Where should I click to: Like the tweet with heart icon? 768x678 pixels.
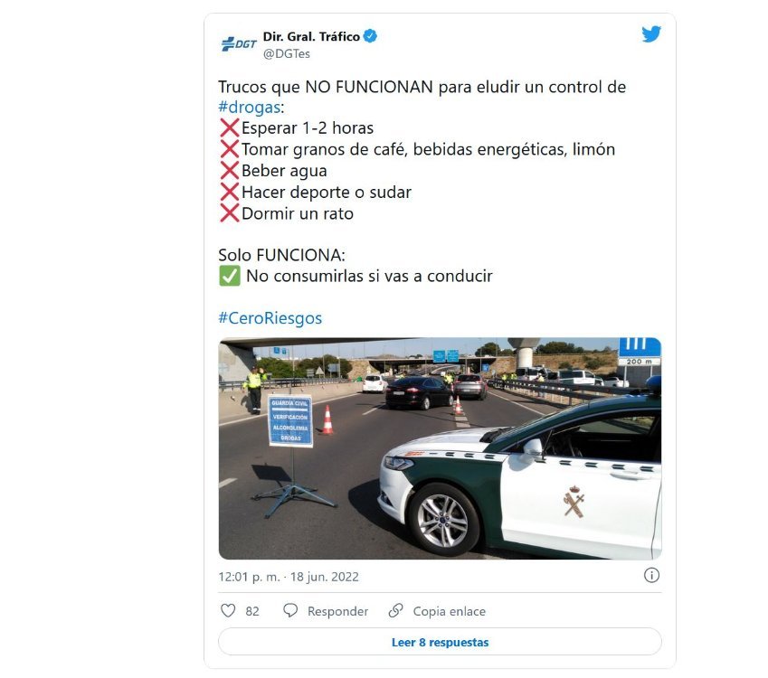pos(228,610)
